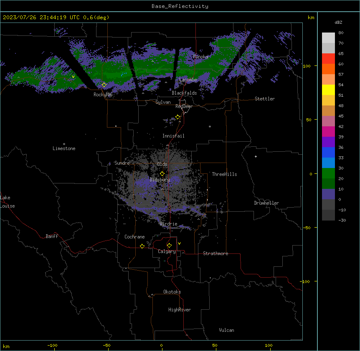Select the Sylvan label

(x=163, y=102)
